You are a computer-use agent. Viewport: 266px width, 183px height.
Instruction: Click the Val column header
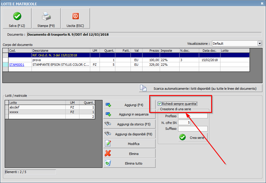tap(137, 51)
